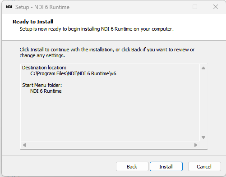Click the scroll left arrow in summary box
The width and height of the screenshot is (226, 177).
[x=24, y=145]
